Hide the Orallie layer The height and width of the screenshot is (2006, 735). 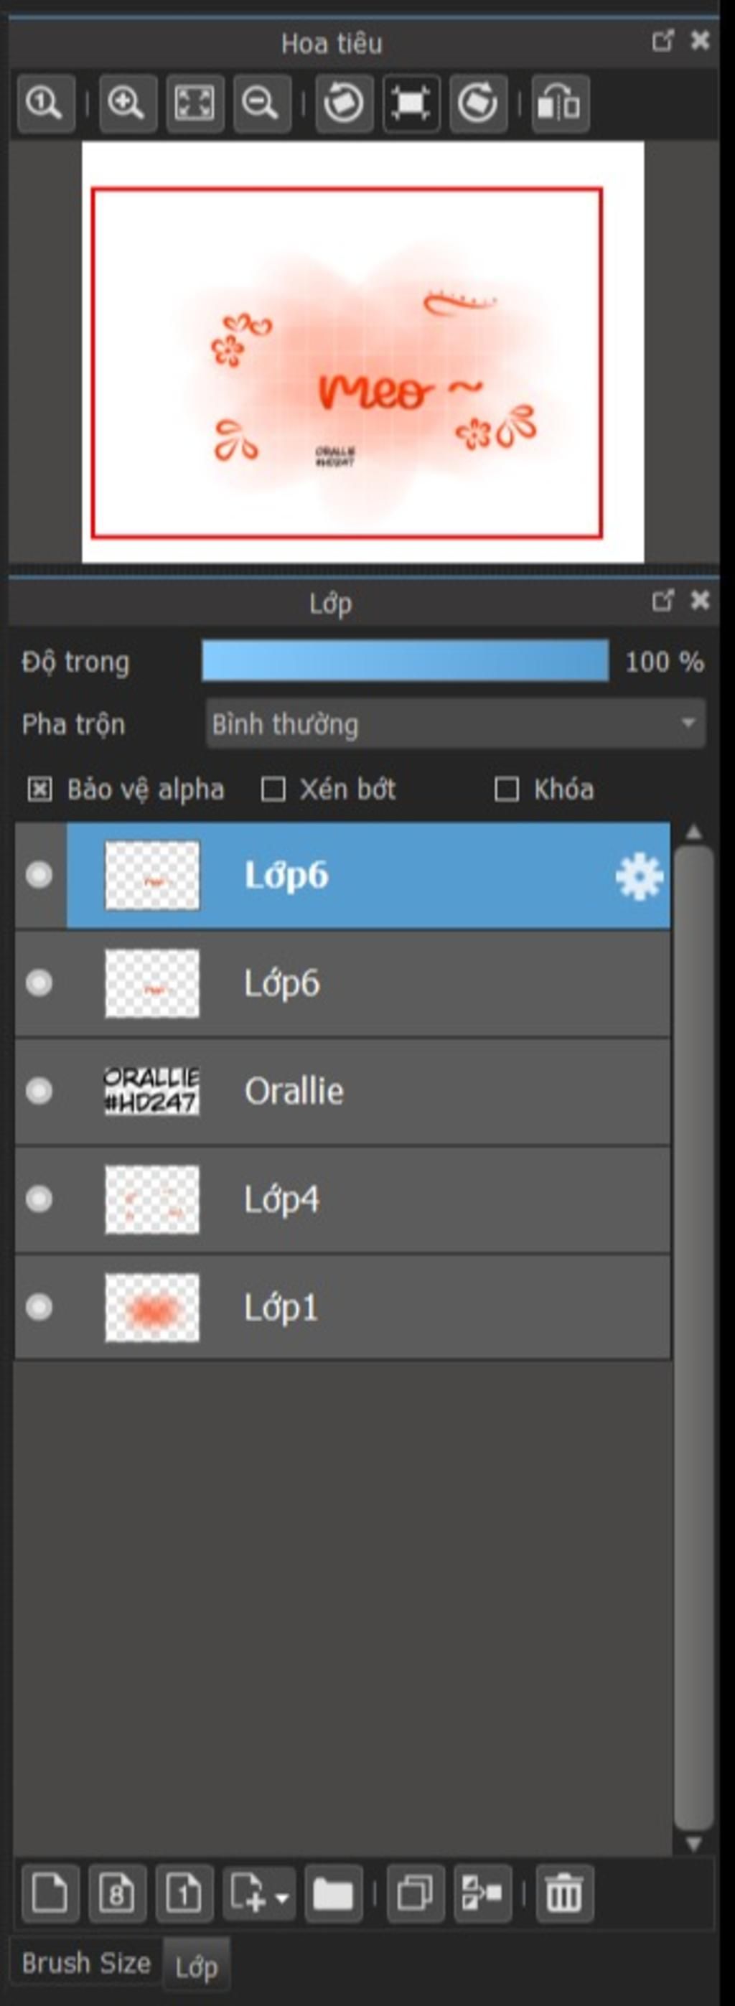[39, 1090]
